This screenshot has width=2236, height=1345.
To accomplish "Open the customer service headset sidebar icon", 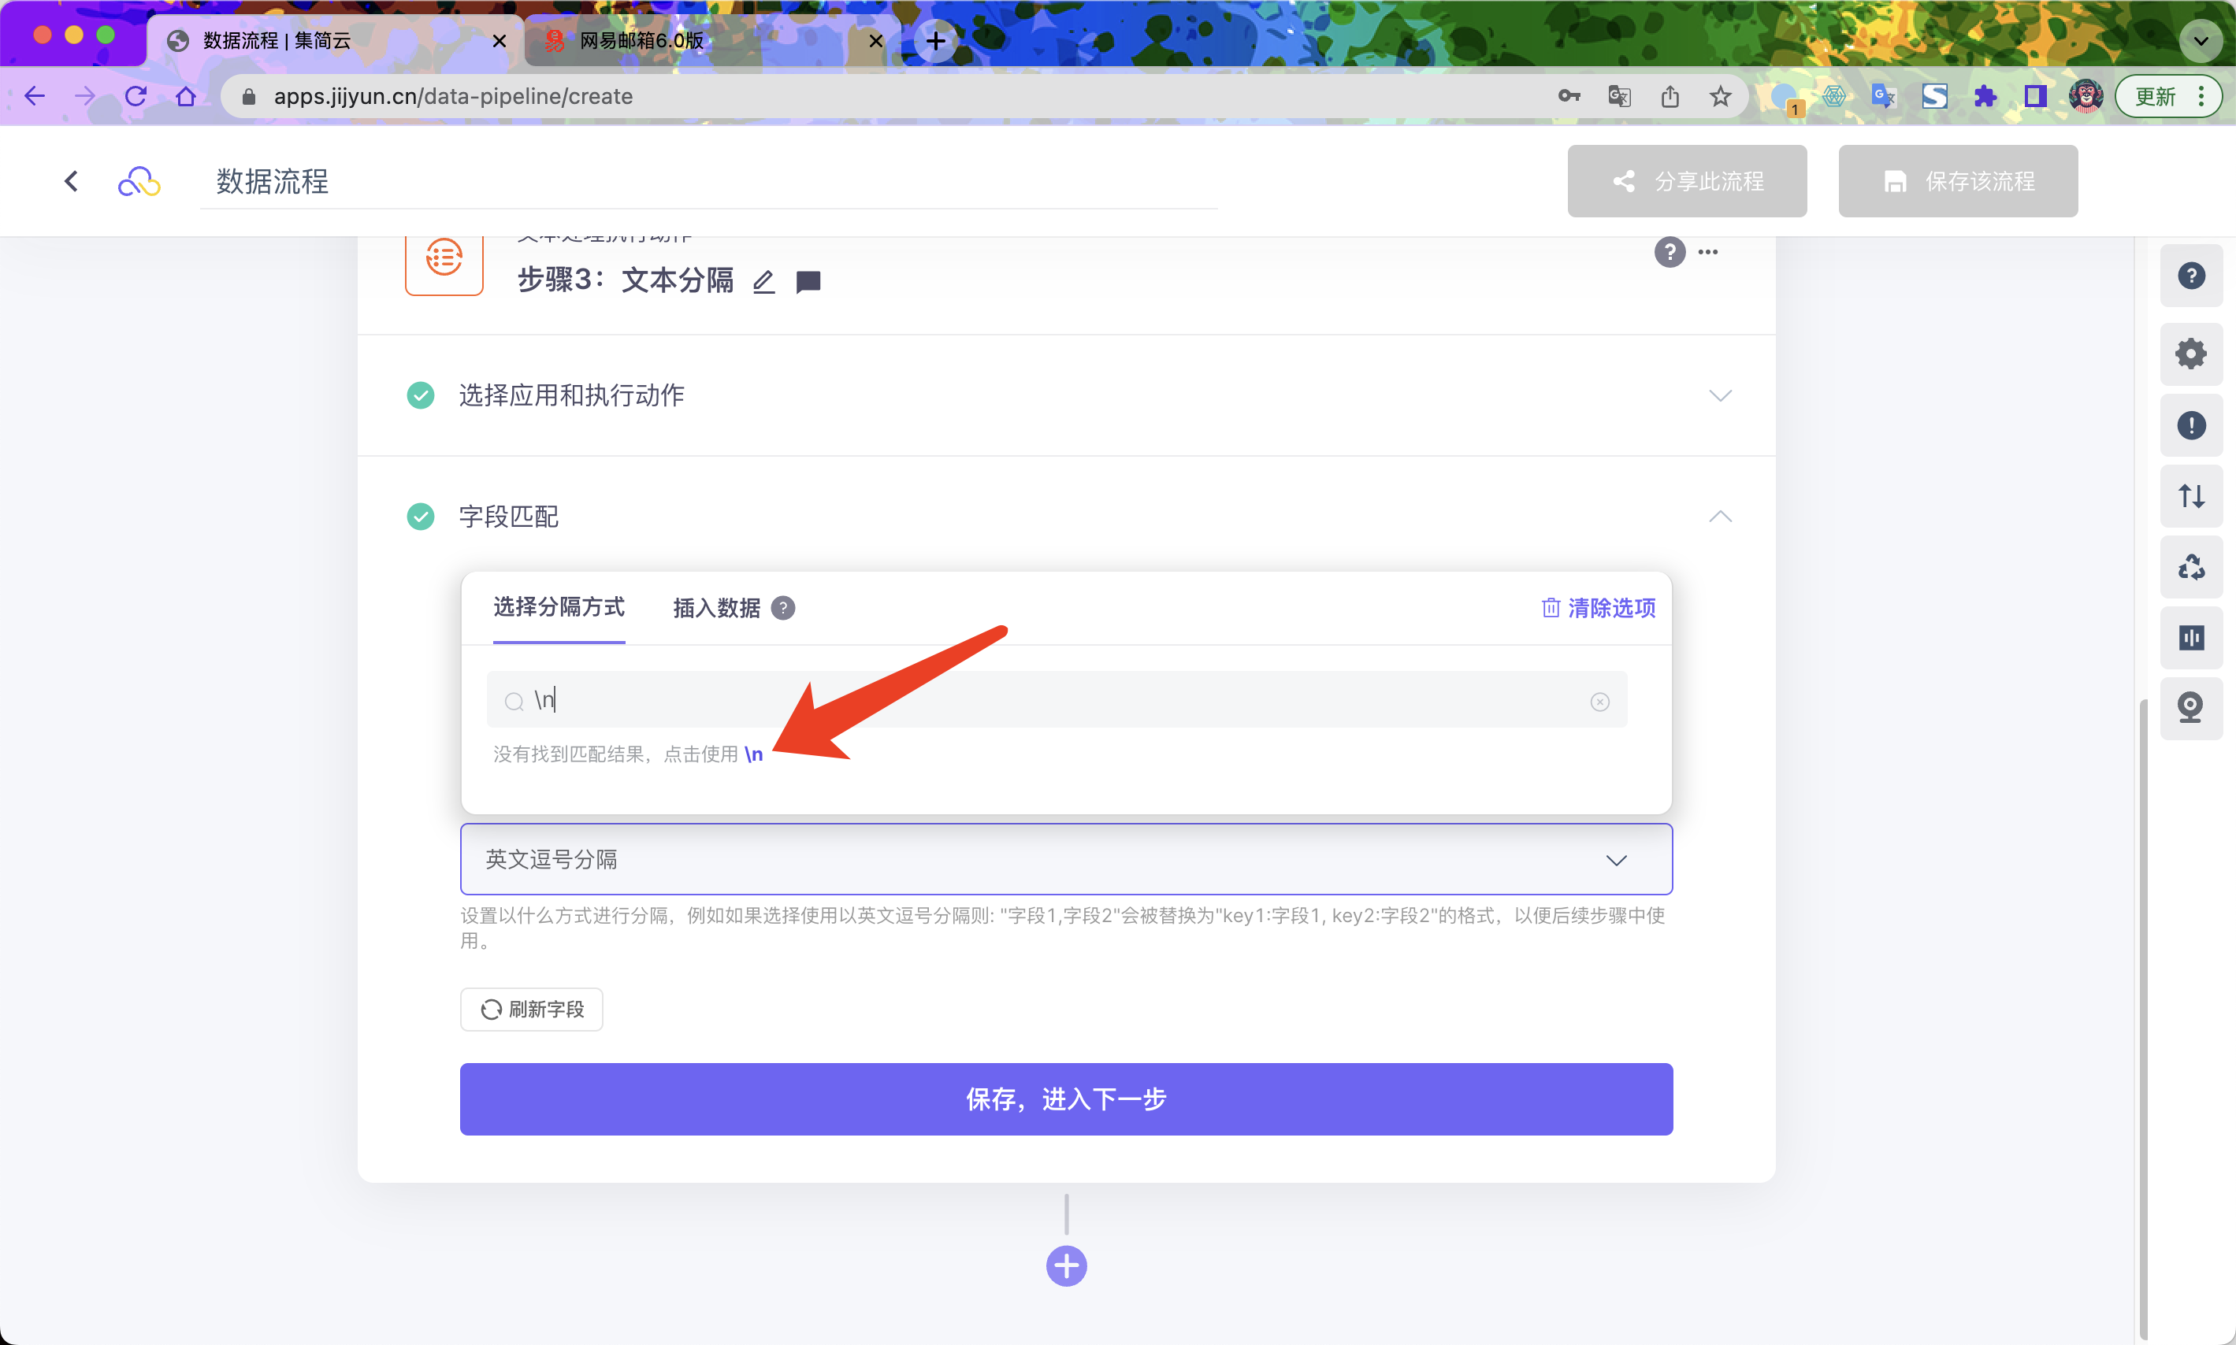I will pos(2190,708).
